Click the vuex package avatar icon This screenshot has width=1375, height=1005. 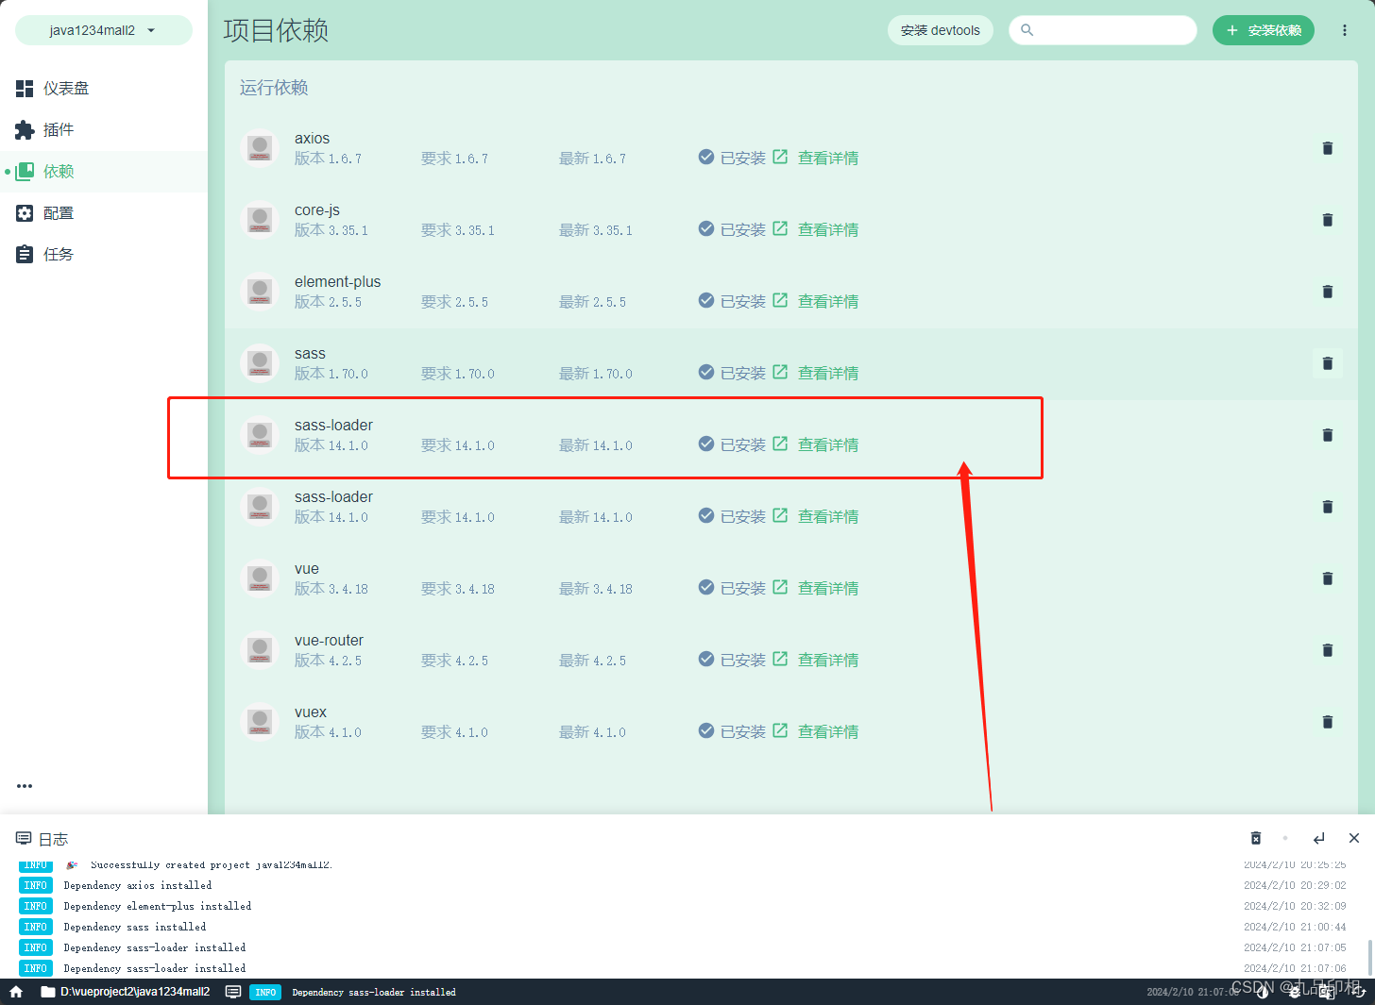pos(260,722)
